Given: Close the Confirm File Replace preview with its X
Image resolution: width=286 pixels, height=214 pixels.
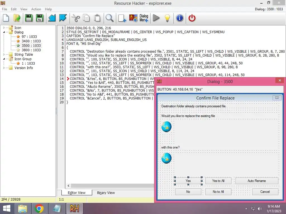Looking at the screenshot, I should tap(277, 98).
